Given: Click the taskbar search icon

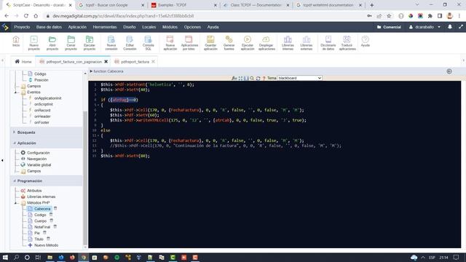Looking at the screenshot, I should [16, 257].
